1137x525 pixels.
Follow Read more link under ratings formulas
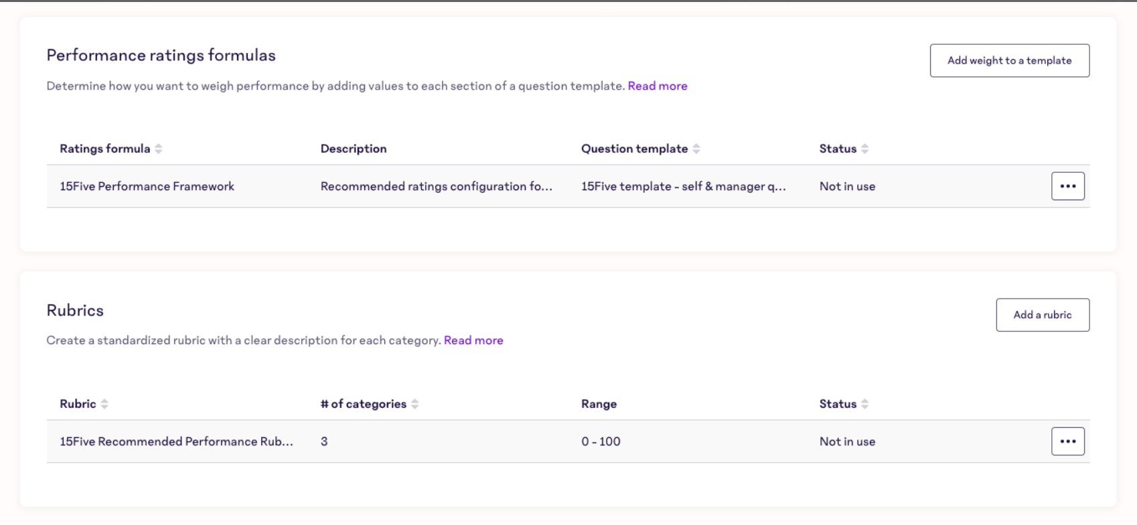pyautogui.click(x=657, y=86)
